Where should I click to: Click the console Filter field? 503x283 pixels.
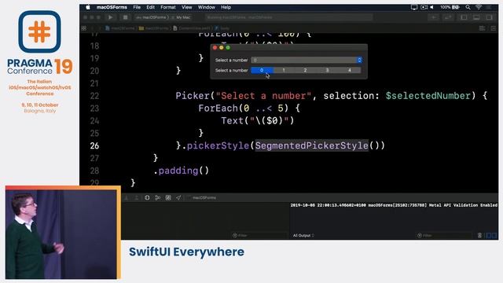click(x=444, y=235)
